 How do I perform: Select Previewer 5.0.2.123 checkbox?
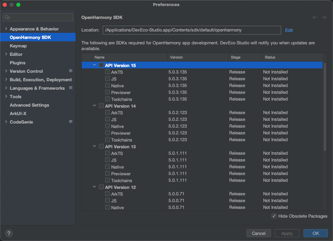[107, 133]
